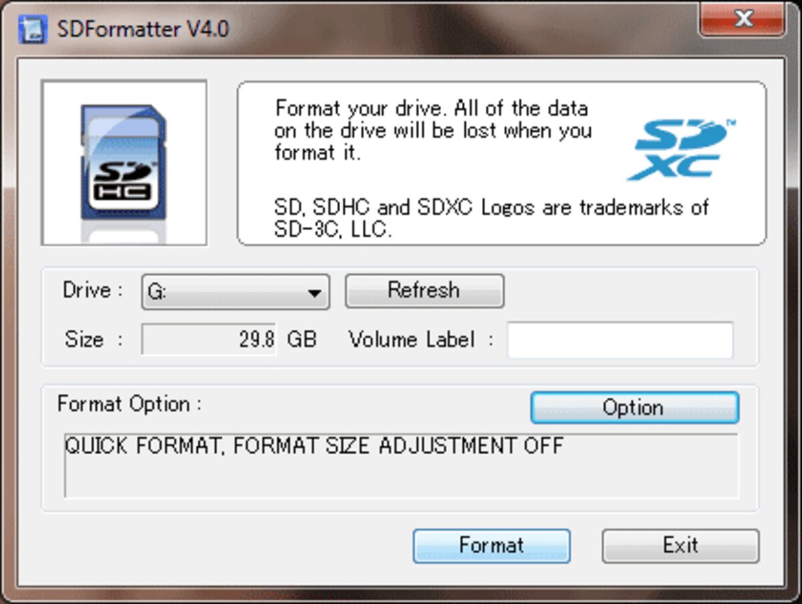The image size is (802, 604).
Task: Click the Volume Label input field
Action: tap(620, 340)
